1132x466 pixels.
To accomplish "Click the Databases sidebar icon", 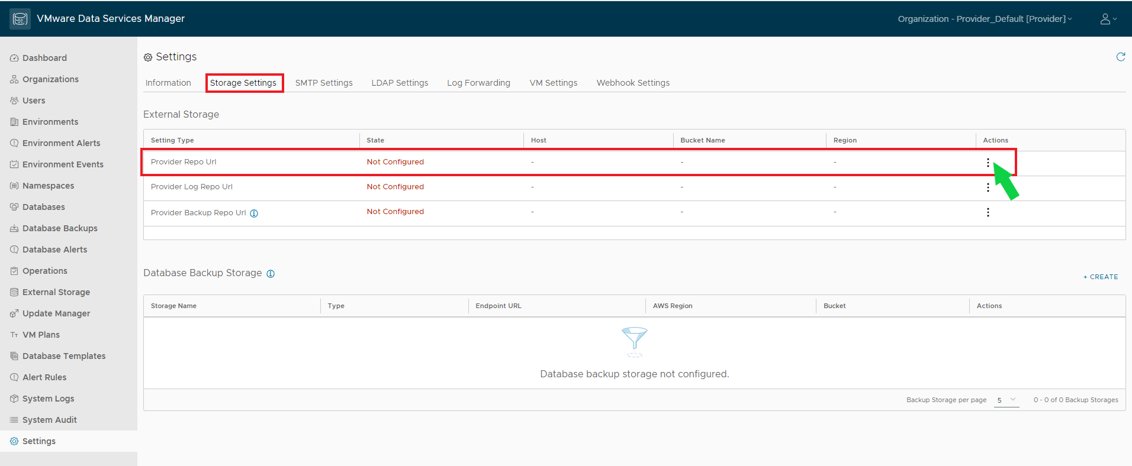I will point(14,207).
